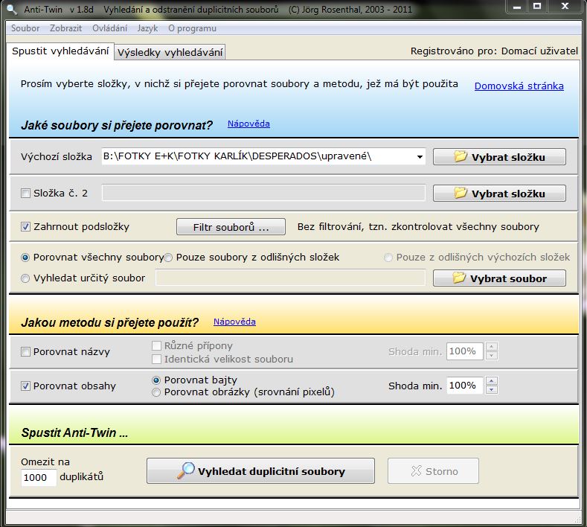This screenshot has height=527, width=587.
Task: Open the Soubor menu
Action: (25, 28)
